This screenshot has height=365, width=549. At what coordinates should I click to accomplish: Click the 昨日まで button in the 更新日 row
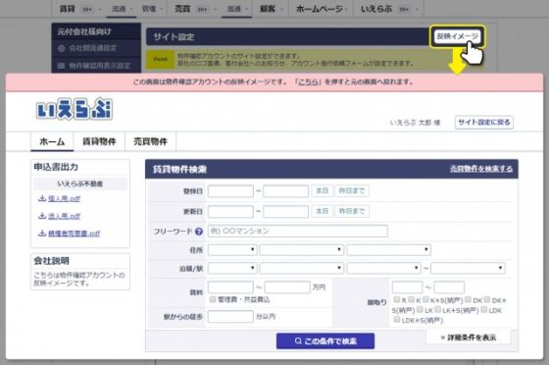point(352,211)
